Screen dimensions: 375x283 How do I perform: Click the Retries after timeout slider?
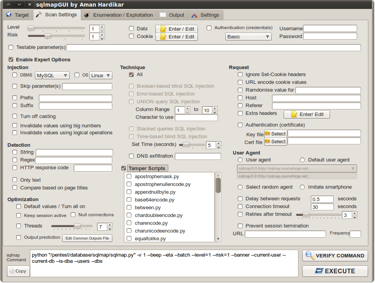306,214
